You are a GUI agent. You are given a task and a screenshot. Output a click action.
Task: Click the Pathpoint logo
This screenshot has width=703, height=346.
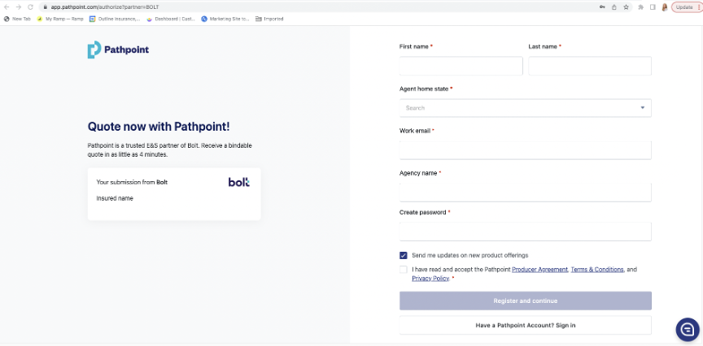pos(118,50)
